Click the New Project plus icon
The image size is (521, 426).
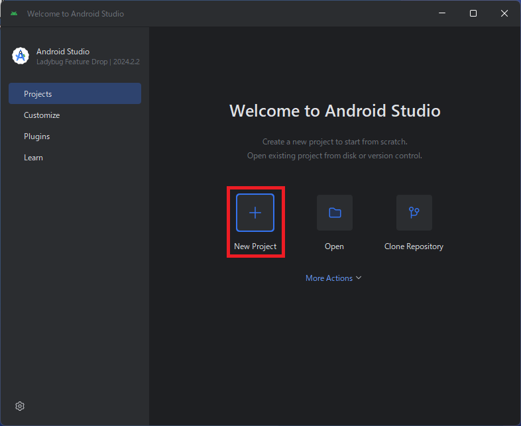tap(255, 213)
